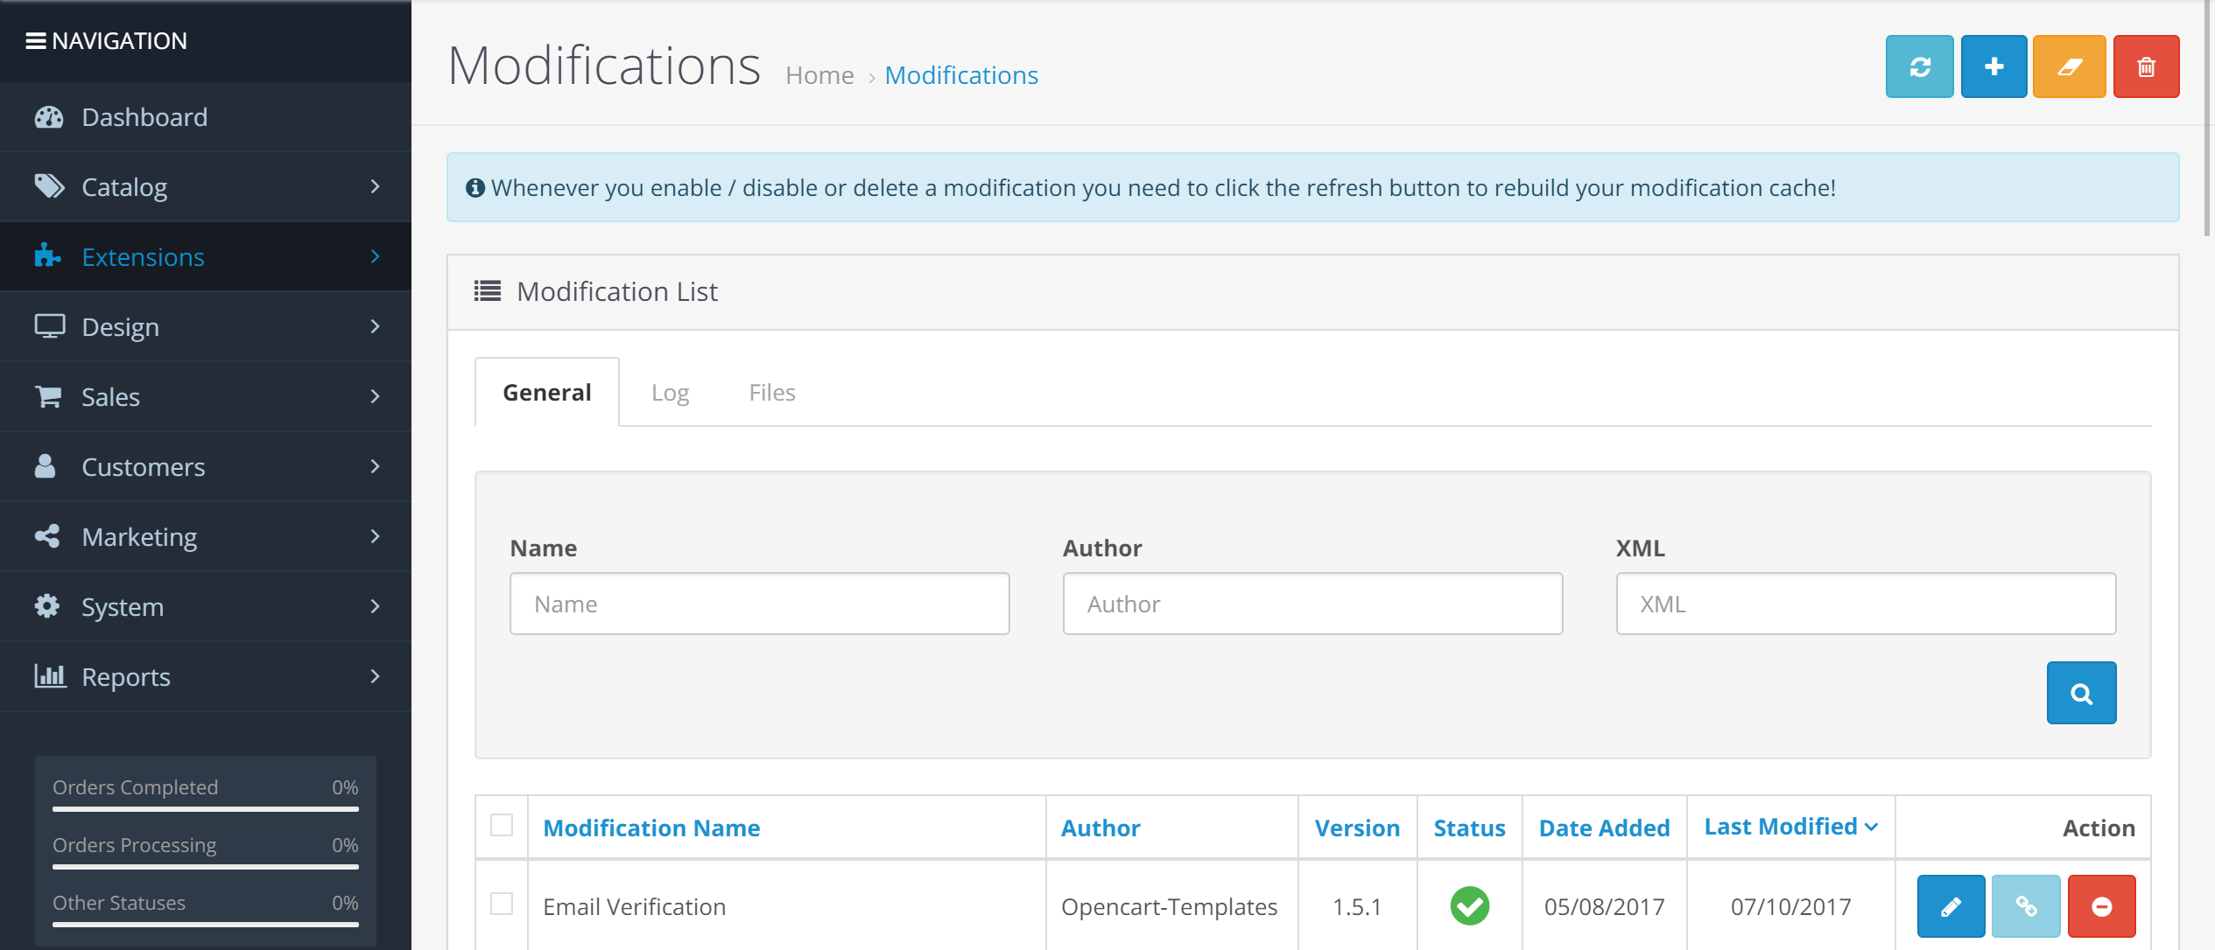This screenshot has width=2215, height=950.
Task: Open the Reports menu item
Action: coord(206,676)
